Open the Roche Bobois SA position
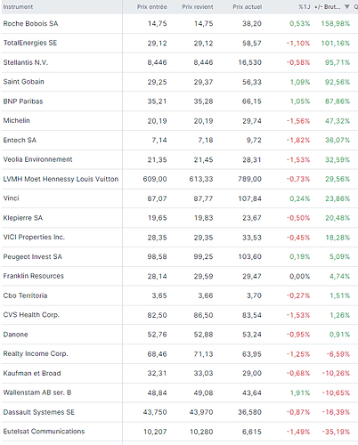Viewport: 358px width, 445px height. pyautogui.click(x=30, y=23)
